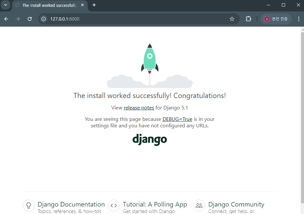Click the 'Connect, get help, or' text
The image size is (304, 214).
[231, 211]
